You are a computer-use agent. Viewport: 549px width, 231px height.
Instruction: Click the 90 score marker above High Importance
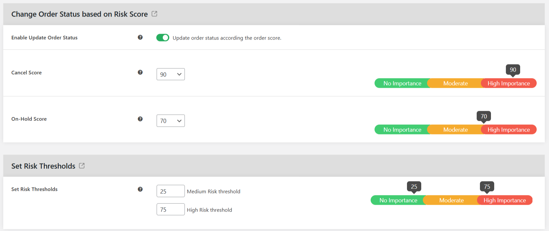click(513, 69)
